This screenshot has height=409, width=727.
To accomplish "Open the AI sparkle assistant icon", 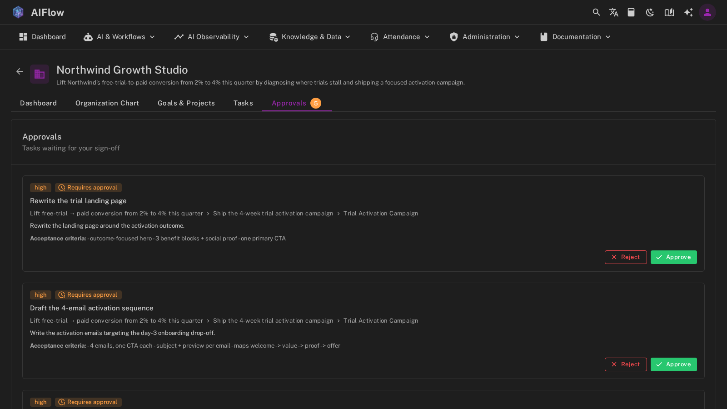I will pos(688,12).
